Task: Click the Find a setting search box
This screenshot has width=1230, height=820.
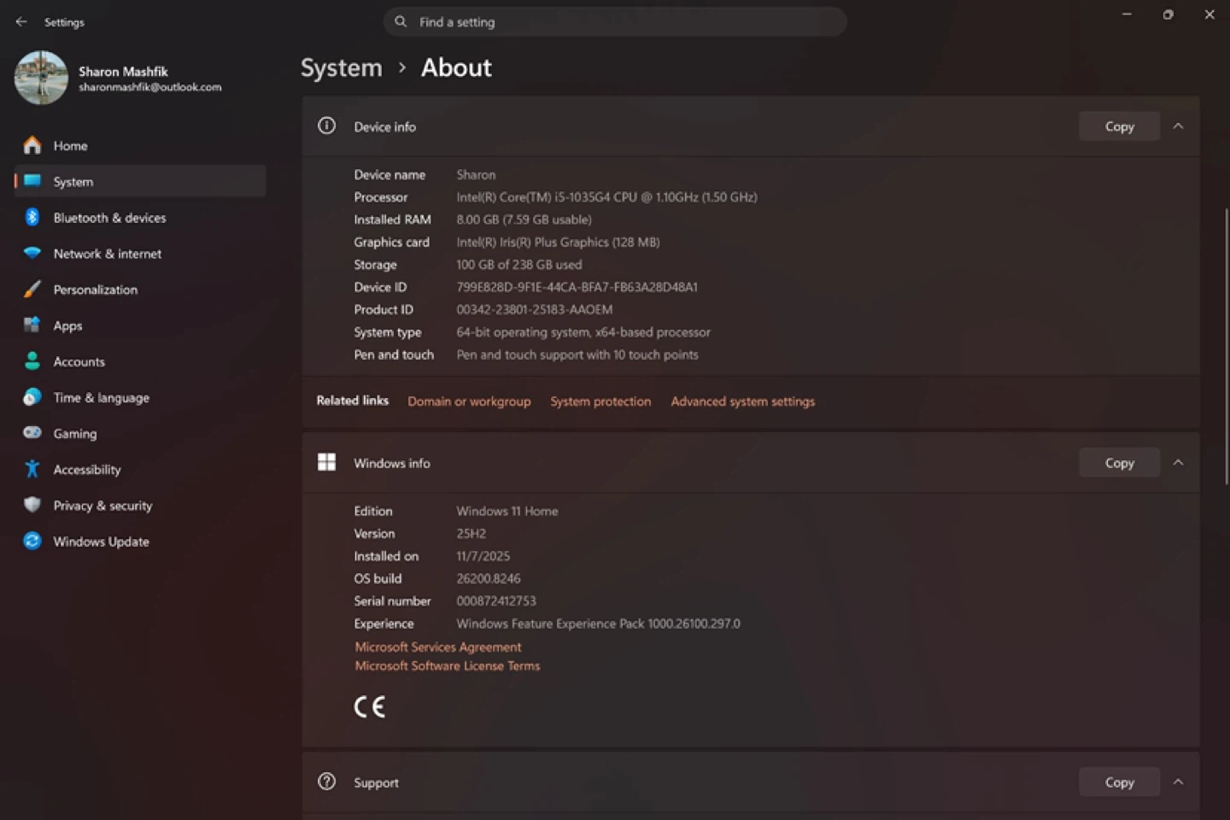Action: [x=615, y=22]
